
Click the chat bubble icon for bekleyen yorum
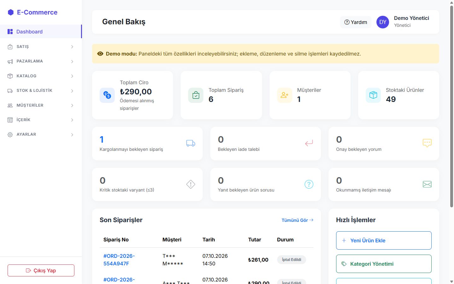click(x=427, y=143)
